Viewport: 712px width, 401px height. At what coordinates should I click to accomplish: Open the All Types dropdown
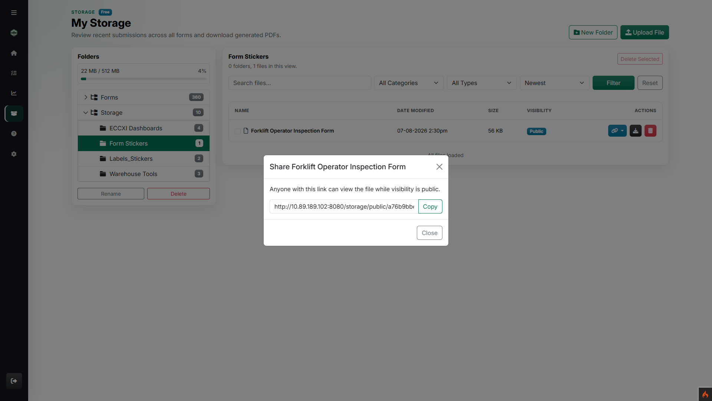pos(481,83)
